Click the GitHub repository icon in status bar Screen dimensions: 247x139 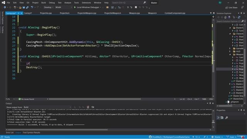pyautogui.click(x=150, y=137)
